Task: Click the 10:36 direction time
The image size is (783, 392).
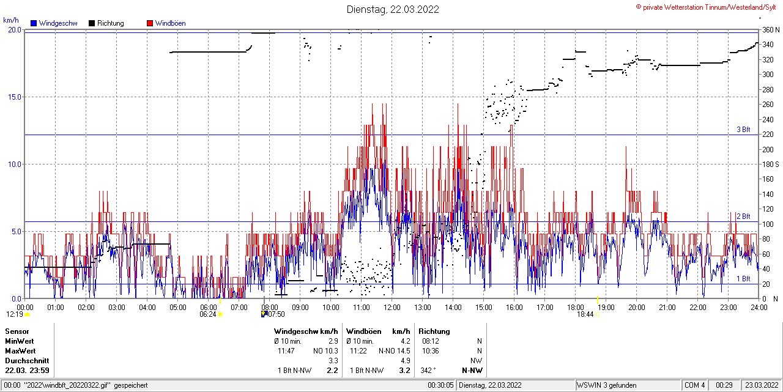Action: tap(431, 351)
